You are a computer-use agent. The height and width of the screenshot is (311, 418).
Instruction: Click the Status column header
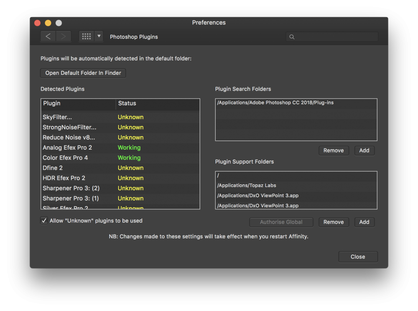(158, 103)
